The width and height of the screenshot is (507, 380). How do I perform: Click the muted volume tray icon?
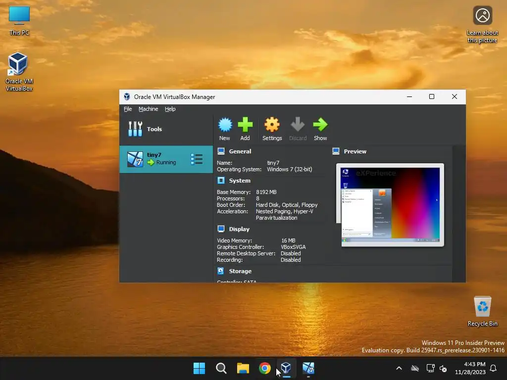(443, 368)
